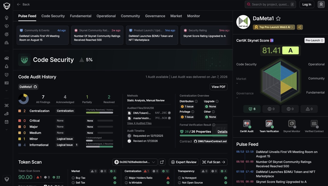Expand sidebar chevron below the calendar icon
328x186 pixels.
click(x=7, y=130)
